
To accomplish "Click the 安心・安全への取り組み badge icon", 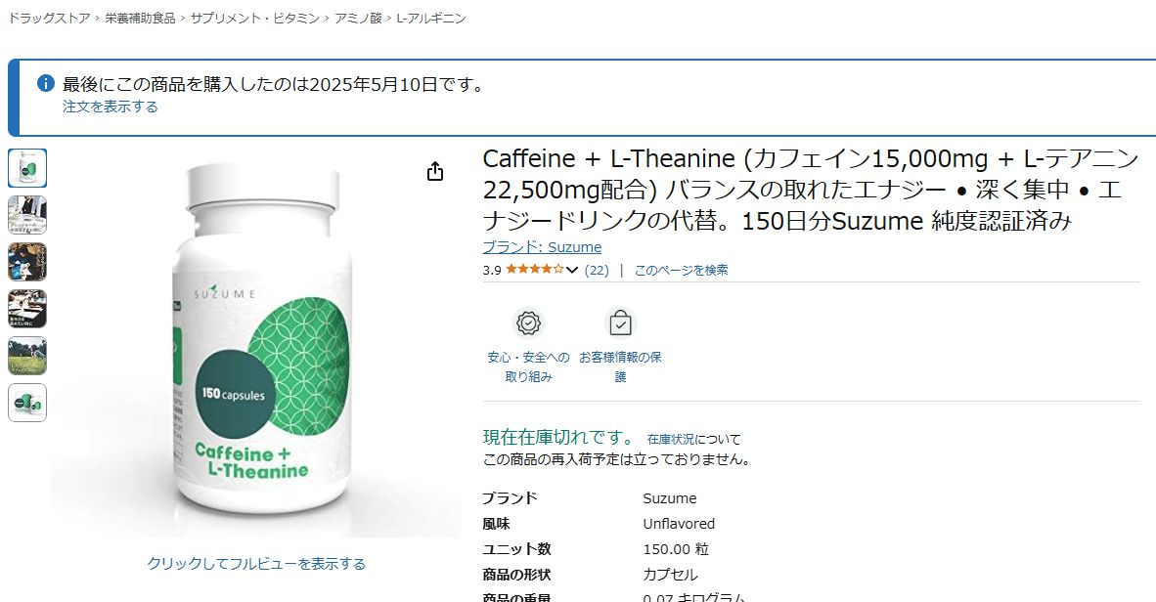I will point(528,322).
